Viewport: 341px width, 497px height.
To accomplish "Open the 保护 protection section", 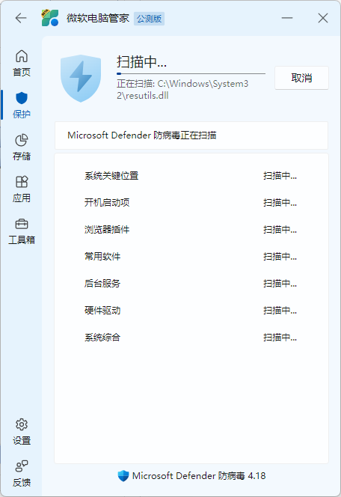I will [x=22, y=106].
